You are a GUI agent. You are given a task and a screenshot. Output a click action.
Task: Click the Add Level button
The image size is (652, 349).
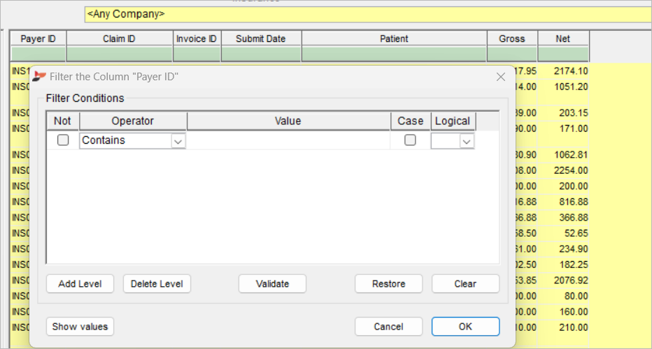click(x=80, y=284)
